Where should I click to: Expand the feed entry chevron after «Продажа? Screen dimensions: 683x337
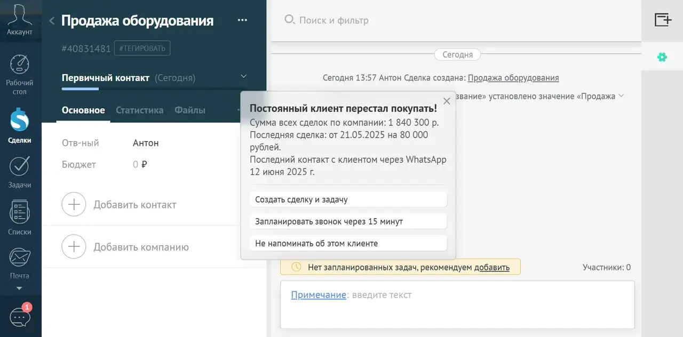pos(621,97)
